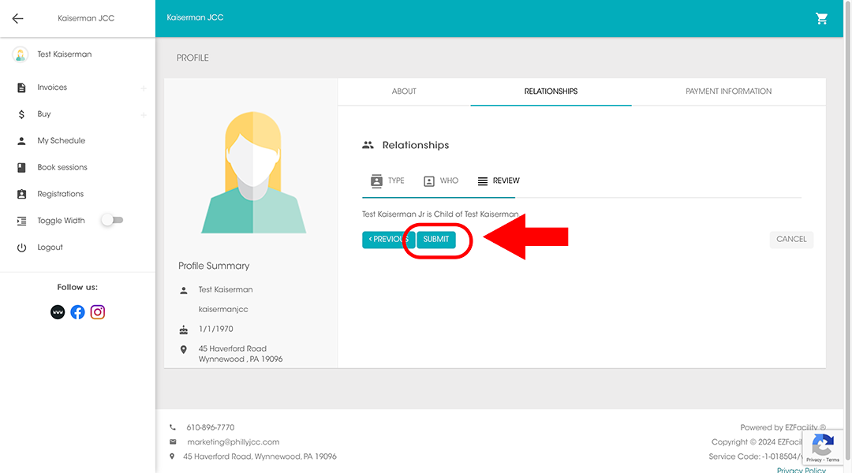Expand the Invoices plus indicator
The height and width of the screenshot is (473, 852).
[144, 88]
